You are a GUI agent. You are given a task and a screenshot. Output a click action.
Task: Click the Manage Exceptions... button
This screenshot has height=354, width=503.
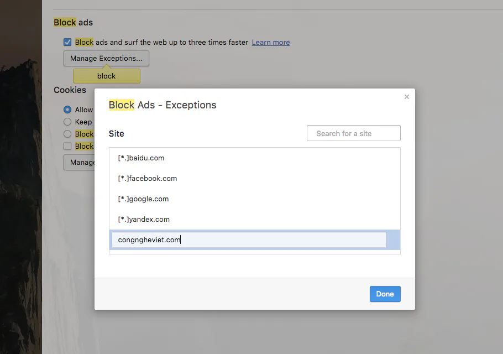tap(106, 59)
